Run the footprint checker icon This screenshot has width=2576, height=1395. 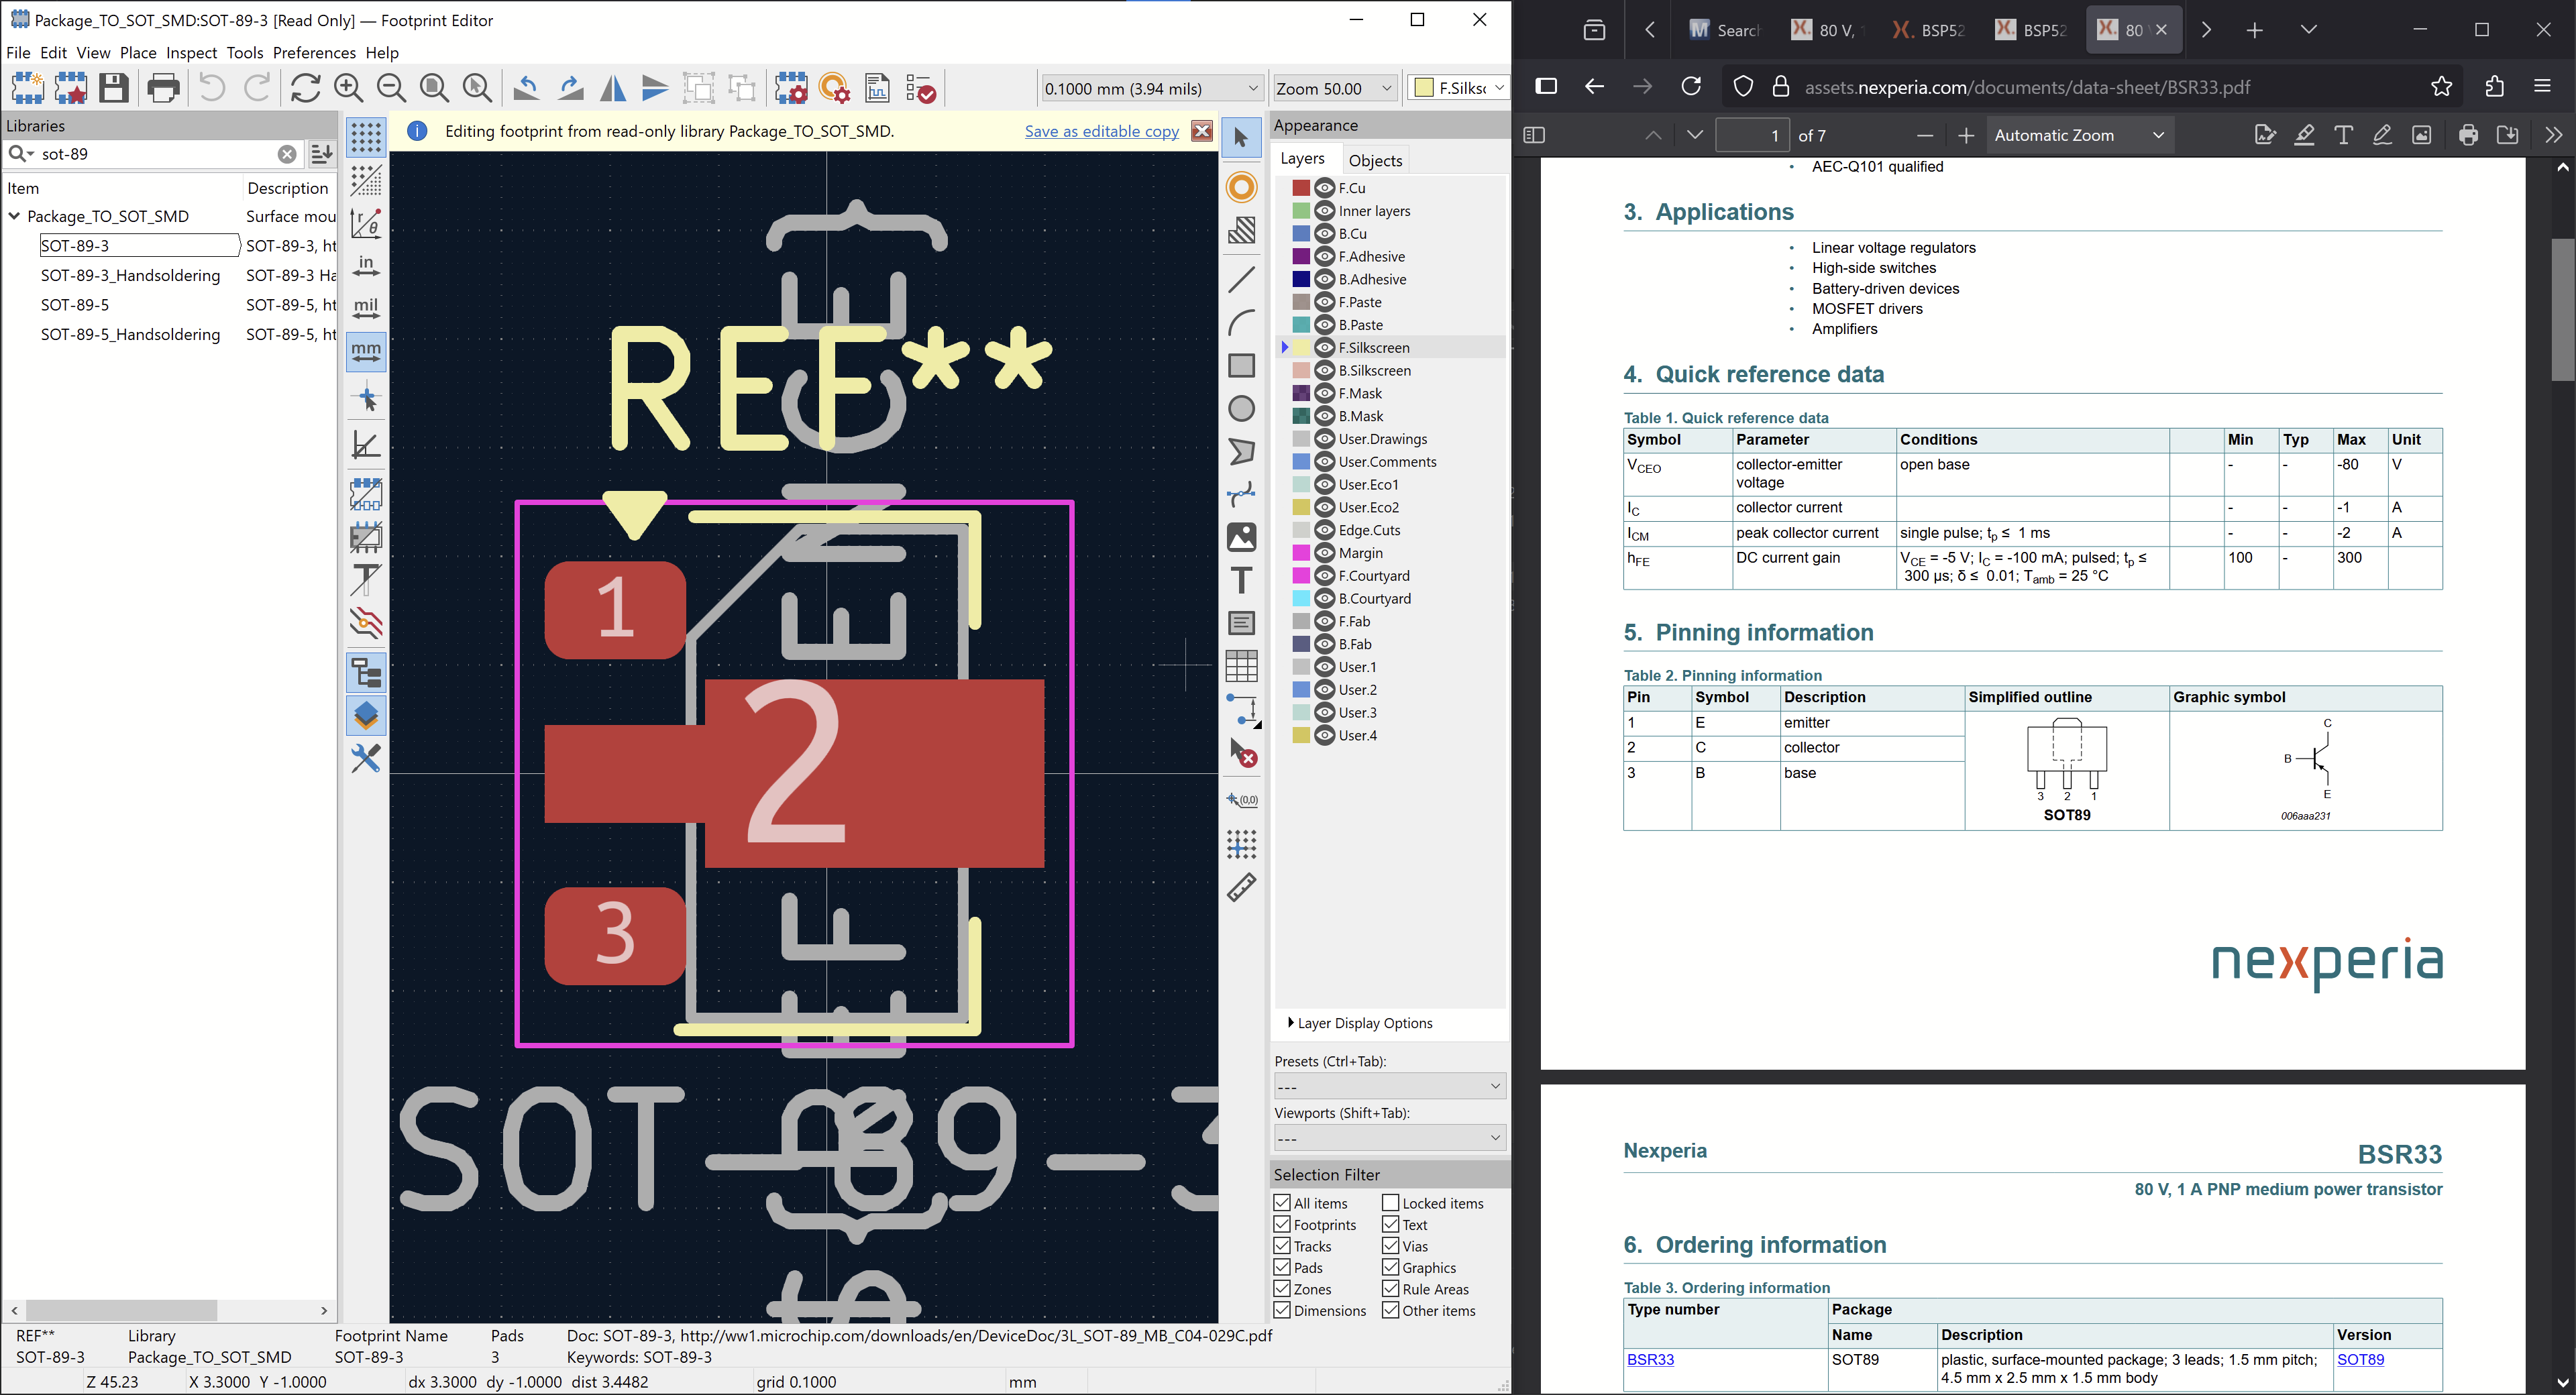[x=920, y=88]
